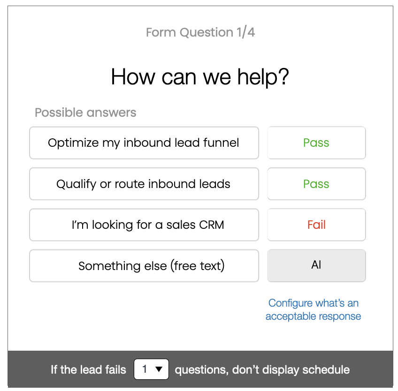Click the dropdown arrow next to number 1
The width and height of the screenshot is (398, 391).
[x=159, y=369]
